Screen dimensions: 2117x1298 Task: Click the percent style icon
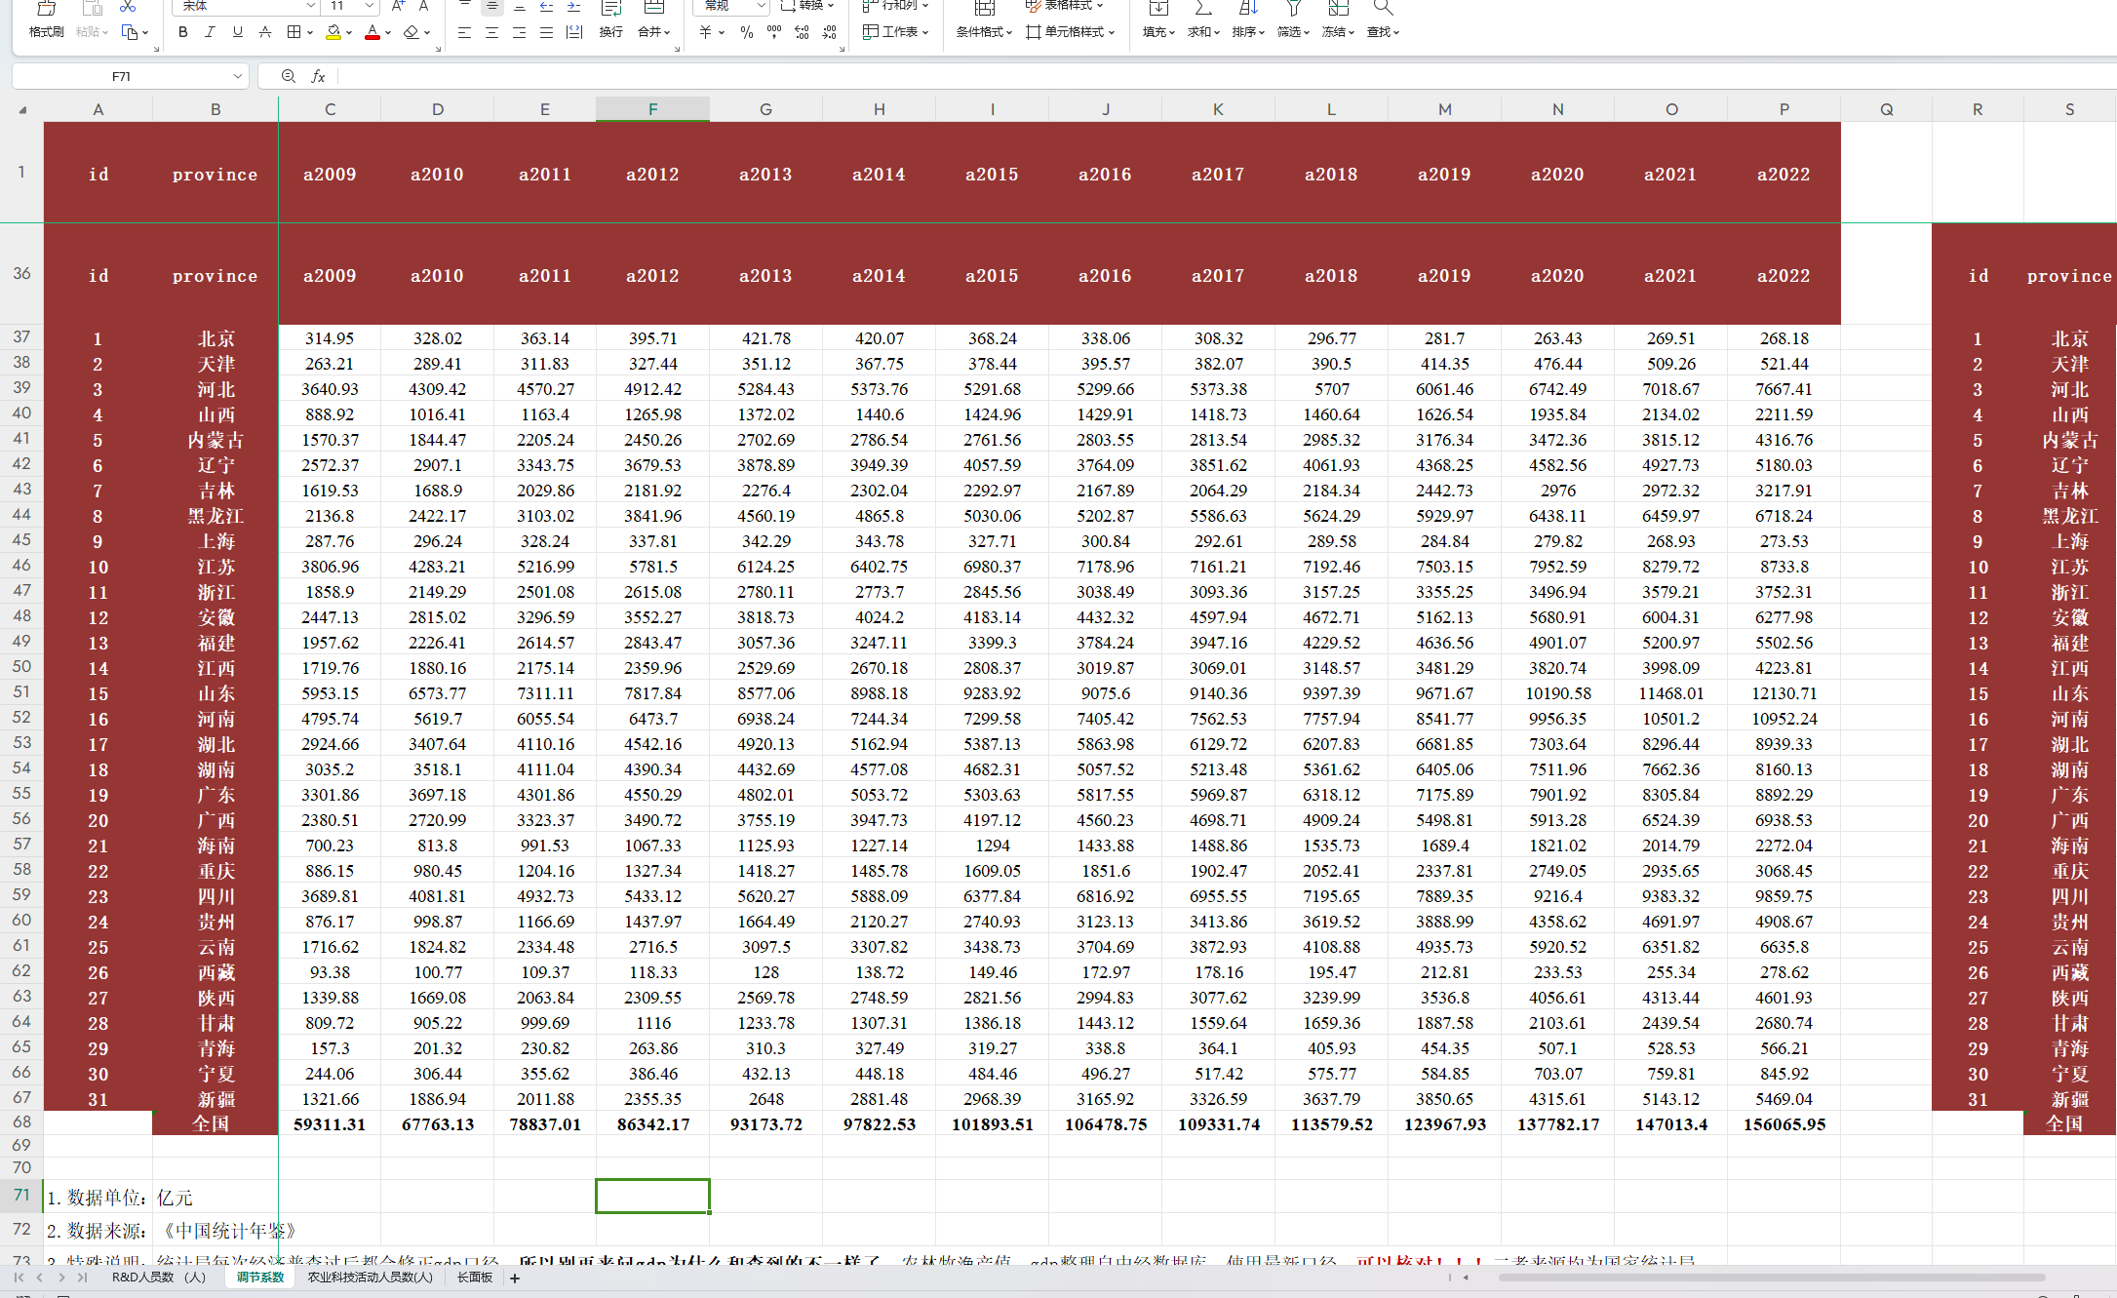(746, 32)
